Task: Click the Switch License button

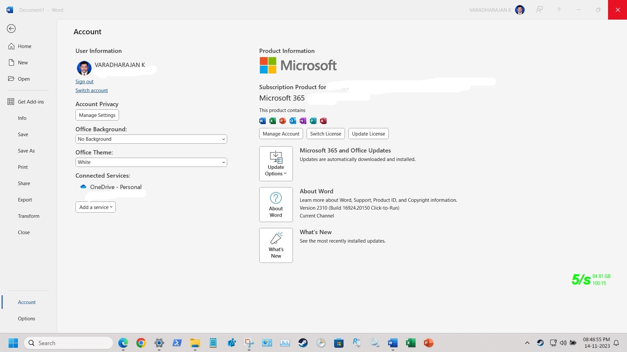Action: pos(326,134)
